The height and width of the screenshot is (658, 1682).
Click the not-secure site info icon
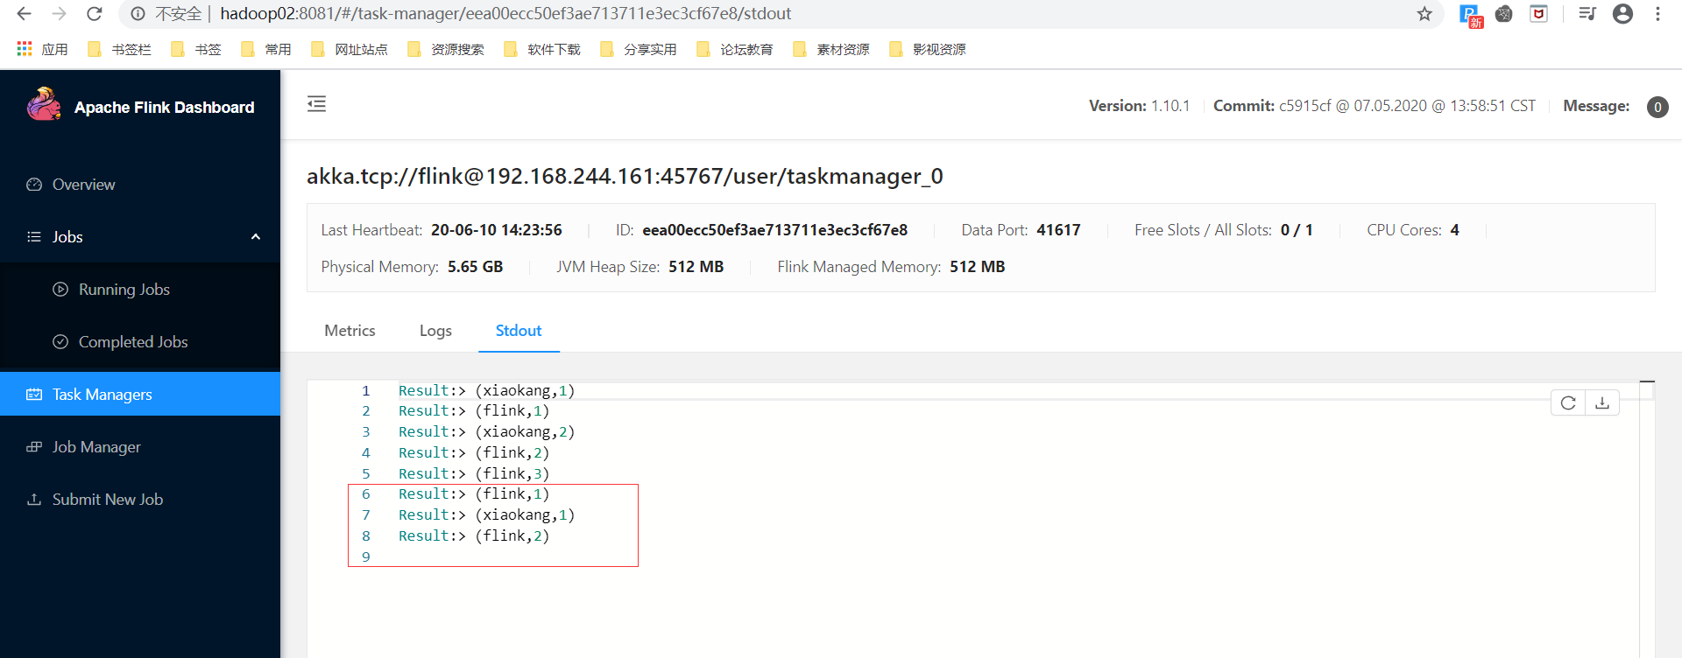coord(138,14)
